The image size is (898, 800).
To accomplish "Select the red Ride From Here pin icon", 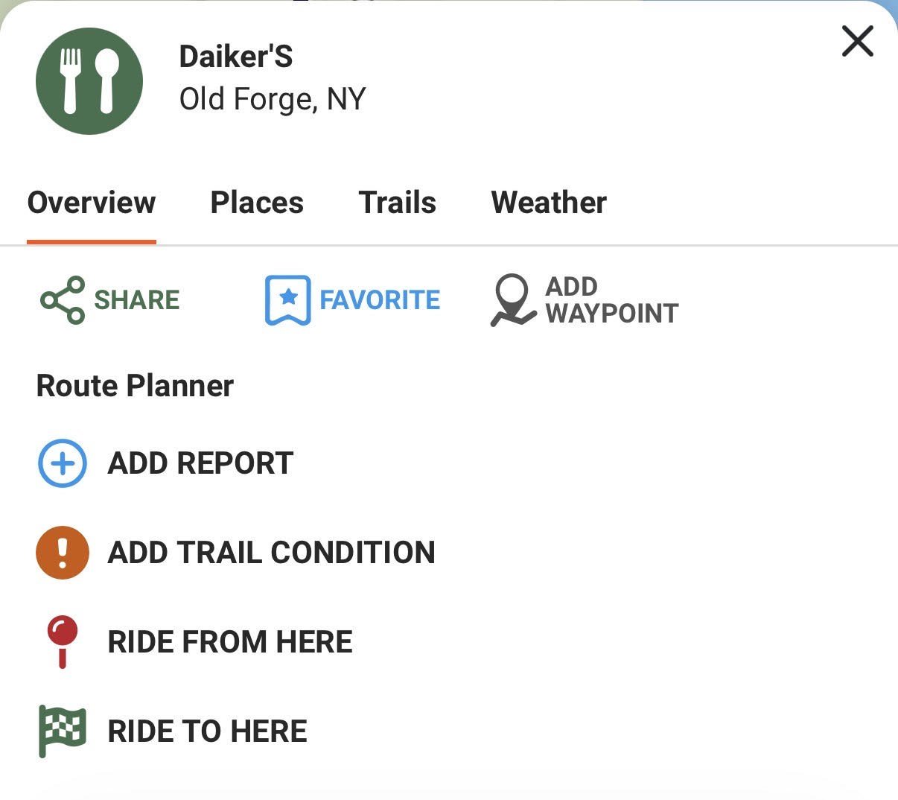I will (x=63, y=641).
